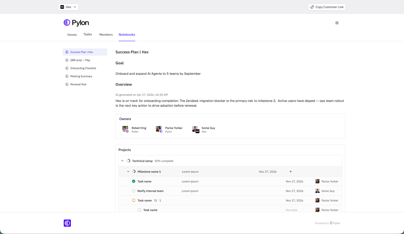Image resolution: width=404 pixels, height=234 pixels.
Task: Click the Notify internal team task name
Action: (x=150, y=191)
